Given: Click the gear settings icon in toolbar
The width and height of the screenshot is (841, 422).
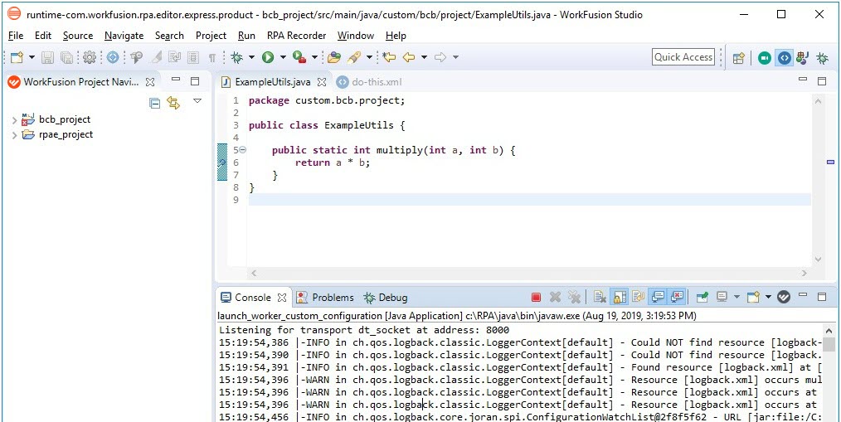Looking at the screenshot, I should coord(90,57).
